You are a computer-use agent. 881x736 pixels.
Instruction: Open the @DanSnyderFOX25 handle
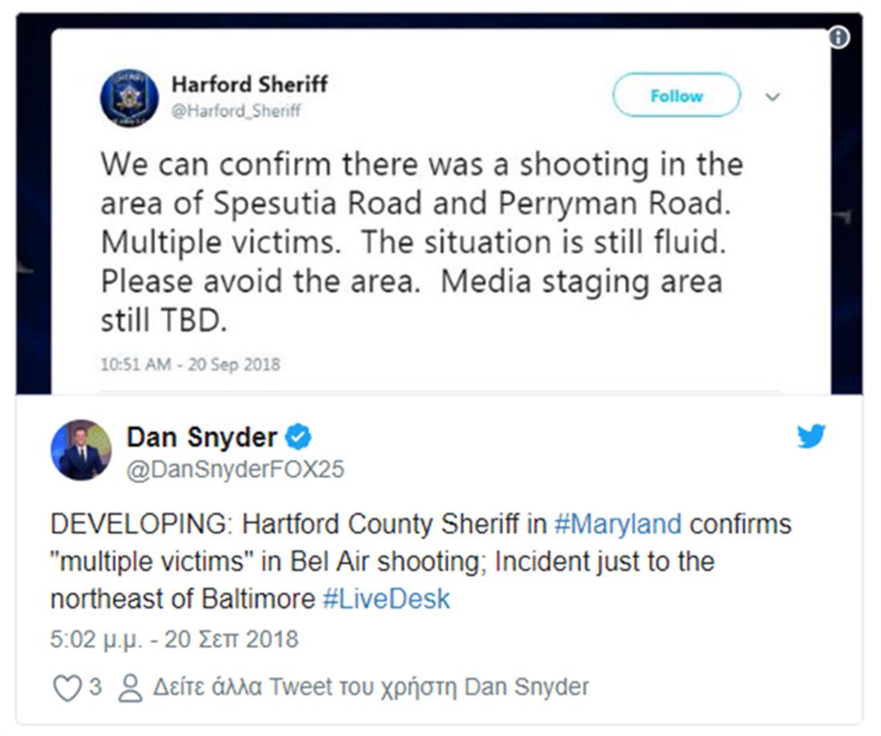coord(235,469)
